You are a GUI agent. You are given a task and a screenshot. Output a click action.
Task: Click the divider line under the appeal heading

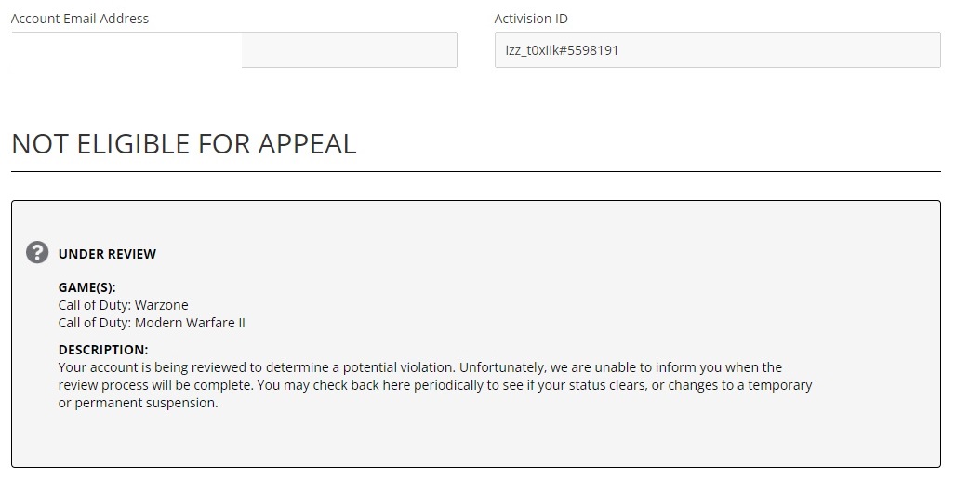tap(475, 172)
